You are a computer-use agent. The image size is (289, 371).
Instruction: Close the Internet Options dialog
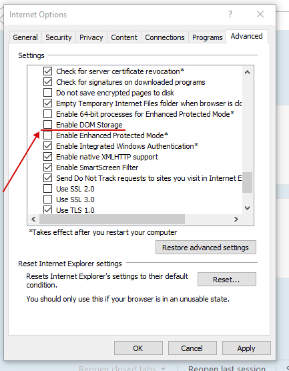point(260,14)
